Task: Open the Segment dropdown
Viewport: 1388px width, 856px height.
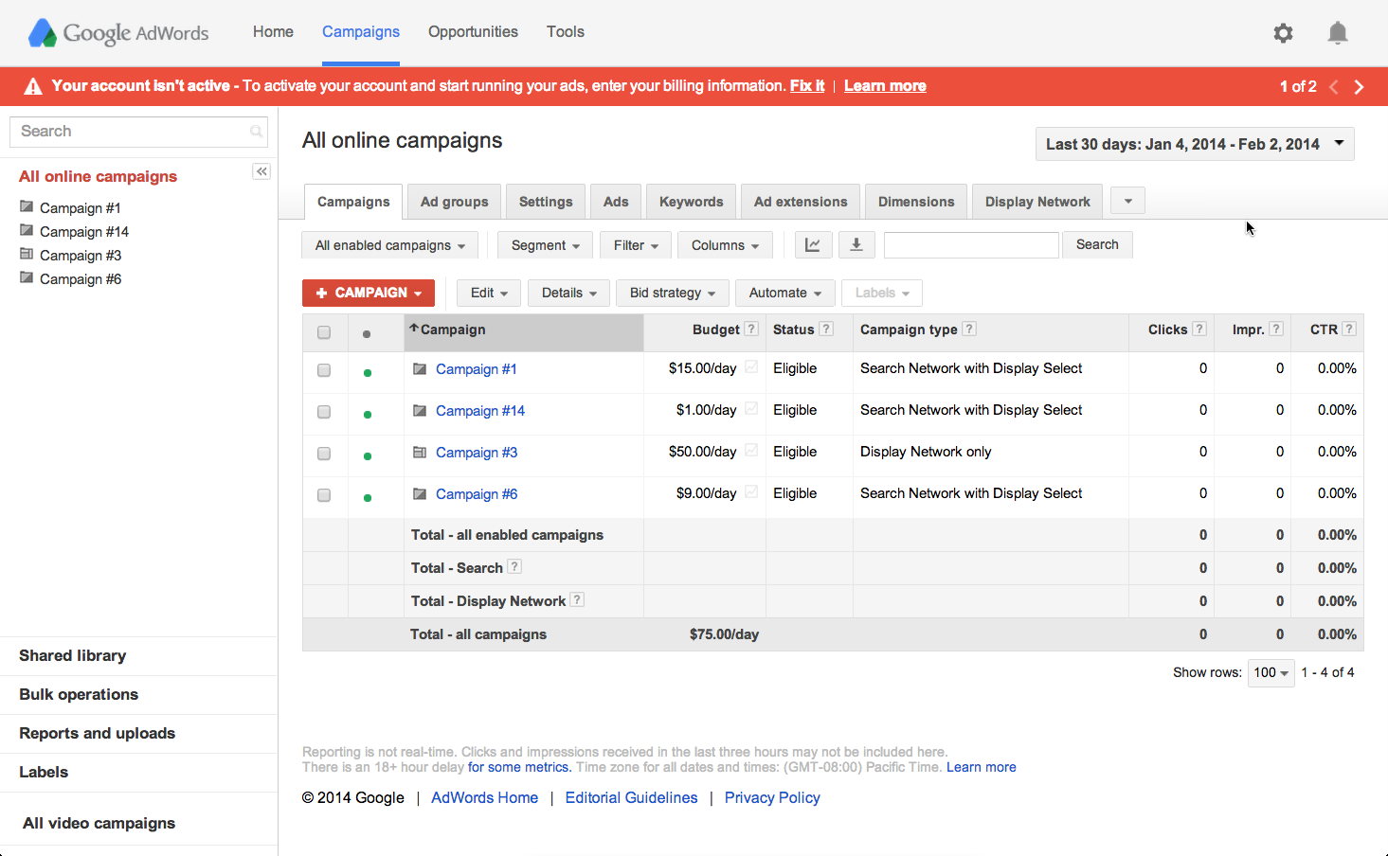Action: [x=545, y=245]
